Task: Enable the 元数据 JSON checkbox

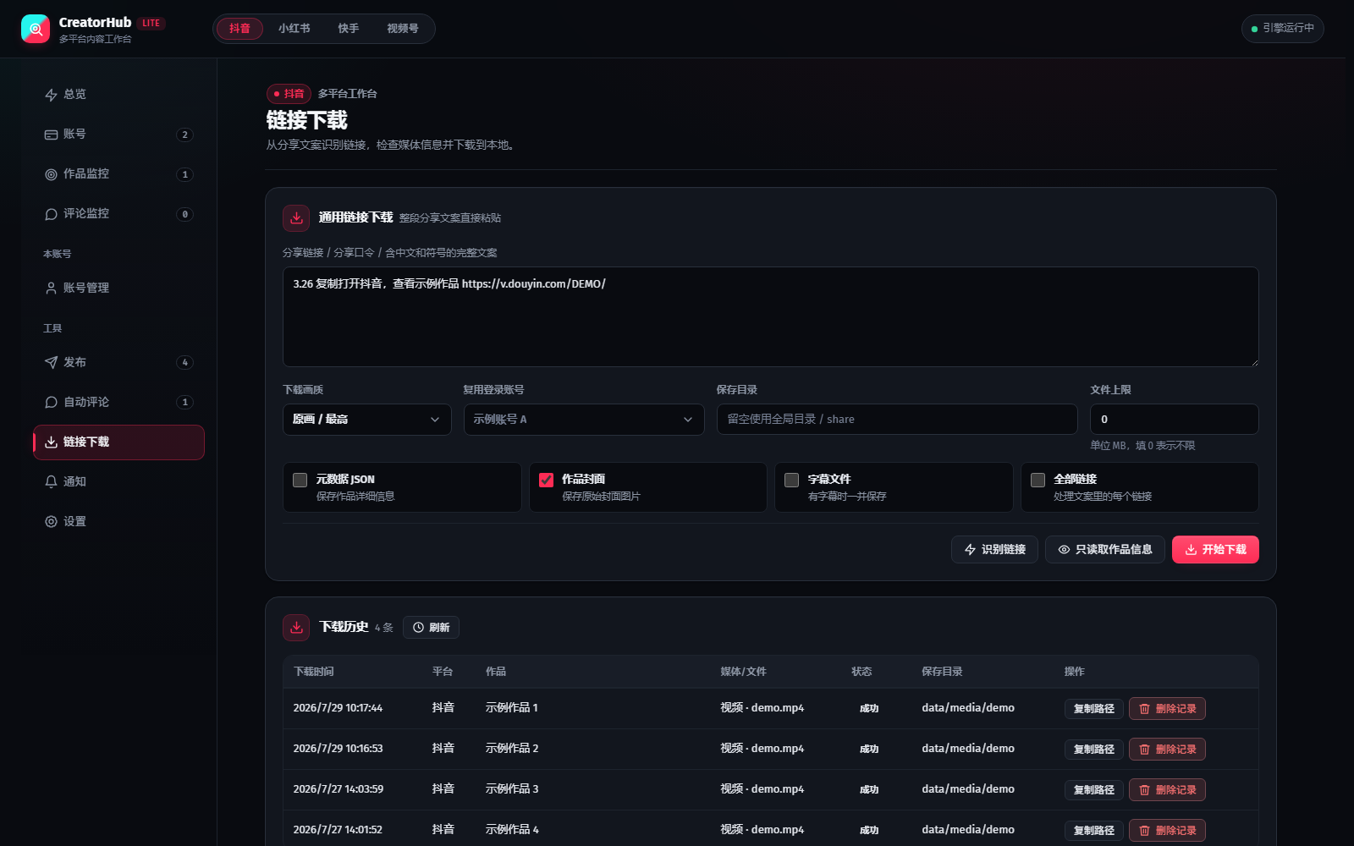Action: pyautogui.click(x=300, y=481)
